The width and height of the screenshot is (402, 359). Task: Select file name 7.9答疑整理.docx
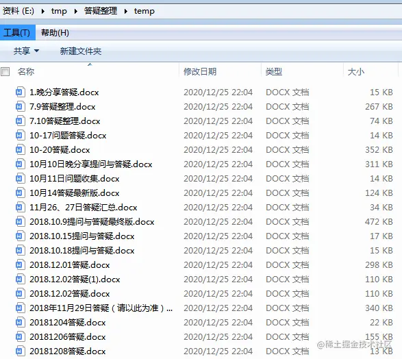click(x=62, y=107)
